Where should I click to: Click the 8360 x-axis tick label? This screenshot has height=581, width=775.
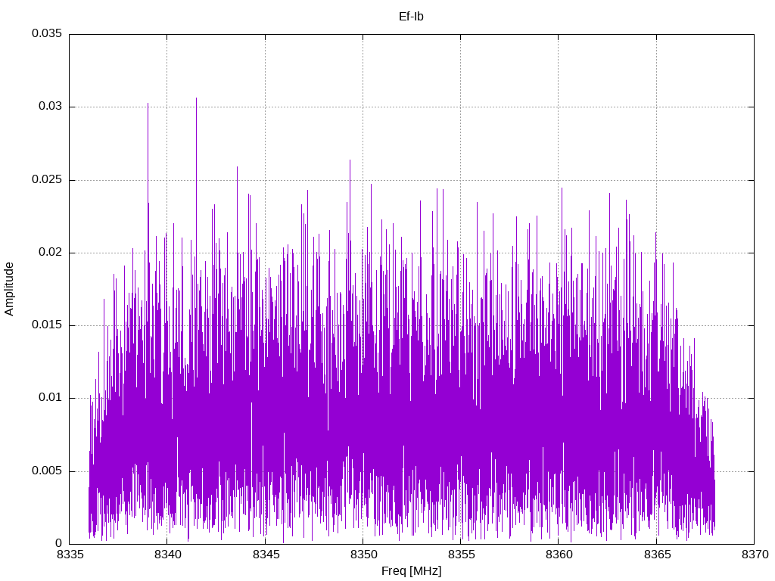(559, 555)
